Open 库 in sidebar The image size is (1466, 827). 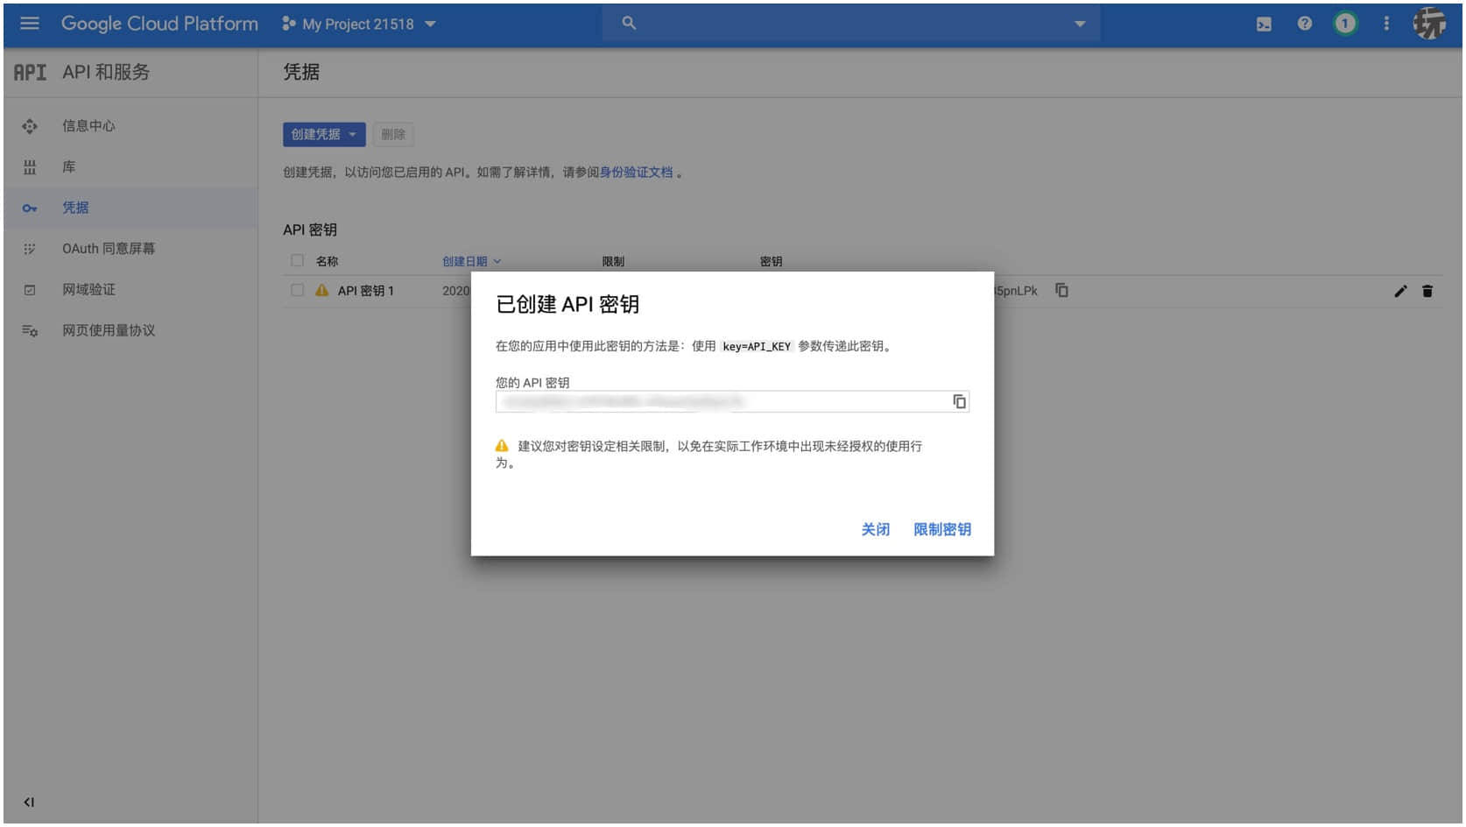68,166
